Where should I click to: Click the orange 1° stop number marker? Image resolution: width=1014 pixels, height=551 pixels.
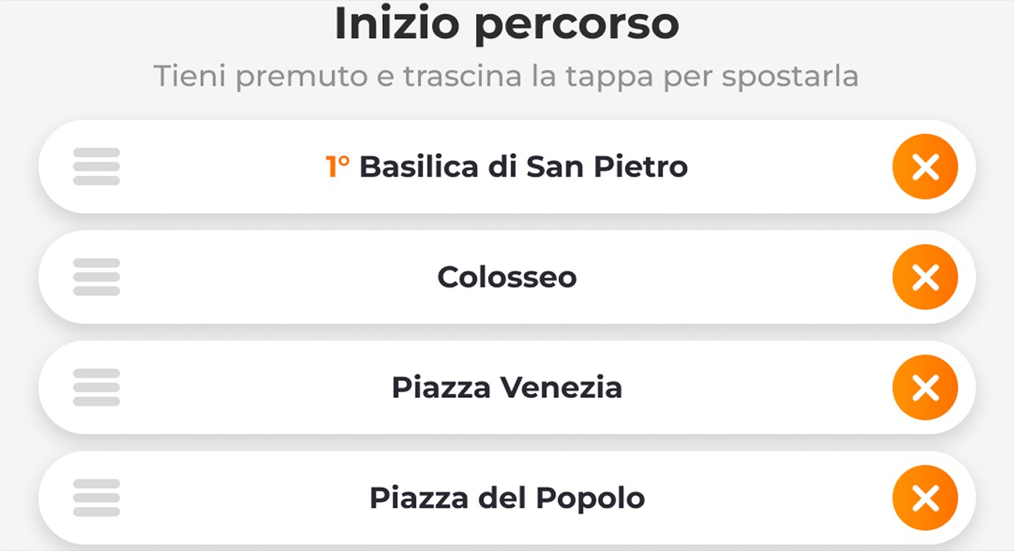coord(337,166)
